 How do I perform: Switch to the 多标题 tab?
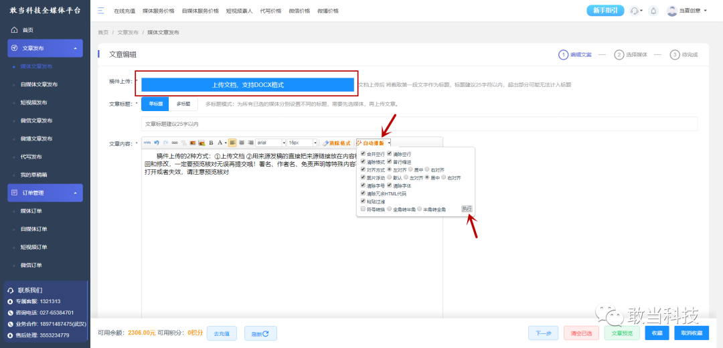(x=183, y=104)
